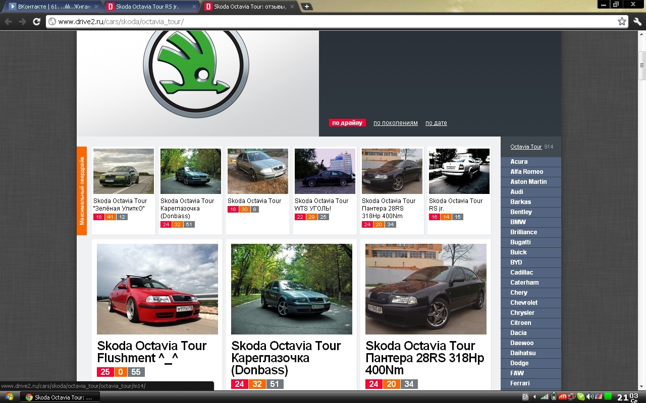Open the small Пантера 28RS thumbnail
The width and height of the screenshot is (646, 403).
(392, 171)
